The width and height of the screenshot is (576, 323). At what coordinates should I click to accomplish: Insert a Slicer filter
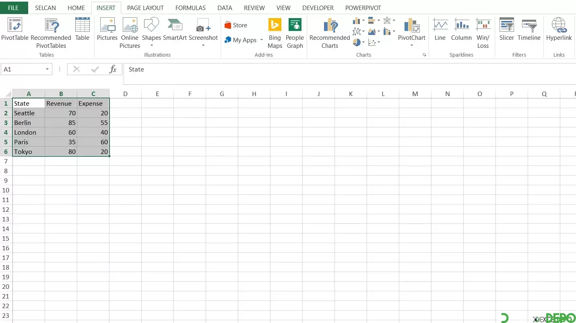tap(506, 29)
